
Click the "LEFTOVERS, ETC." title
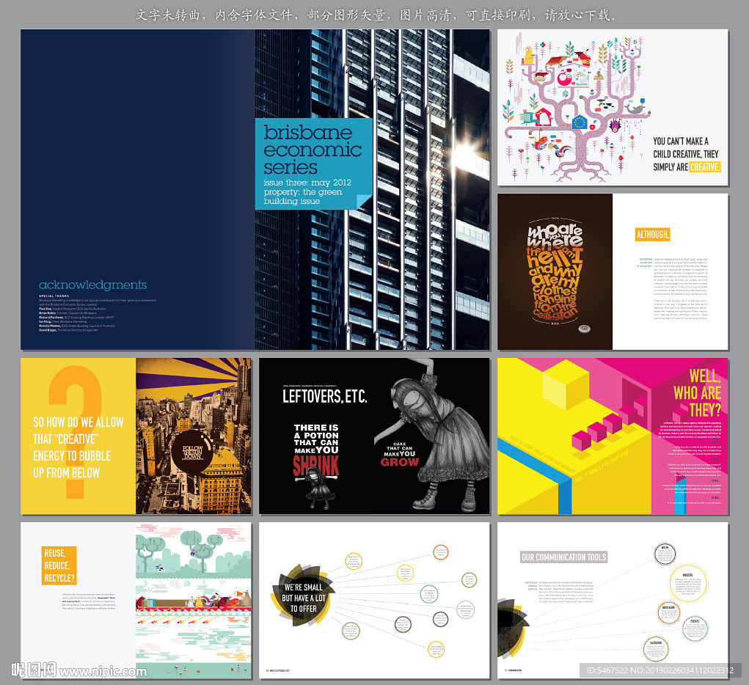coord(324,396)
